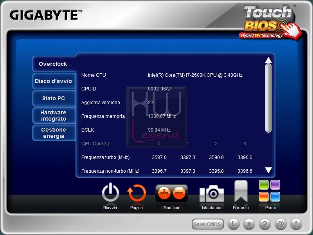Click the scroll down arrow

[268, 170]
